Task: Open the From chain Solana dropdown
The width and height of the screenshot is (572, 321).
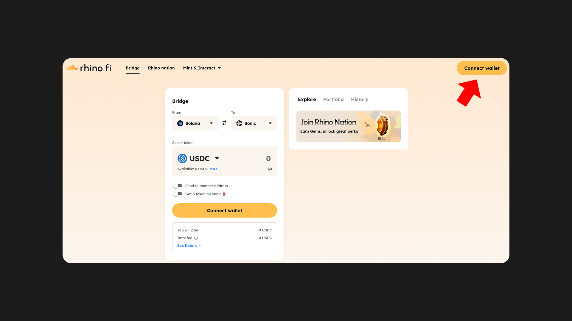Action: pos(195,123)
